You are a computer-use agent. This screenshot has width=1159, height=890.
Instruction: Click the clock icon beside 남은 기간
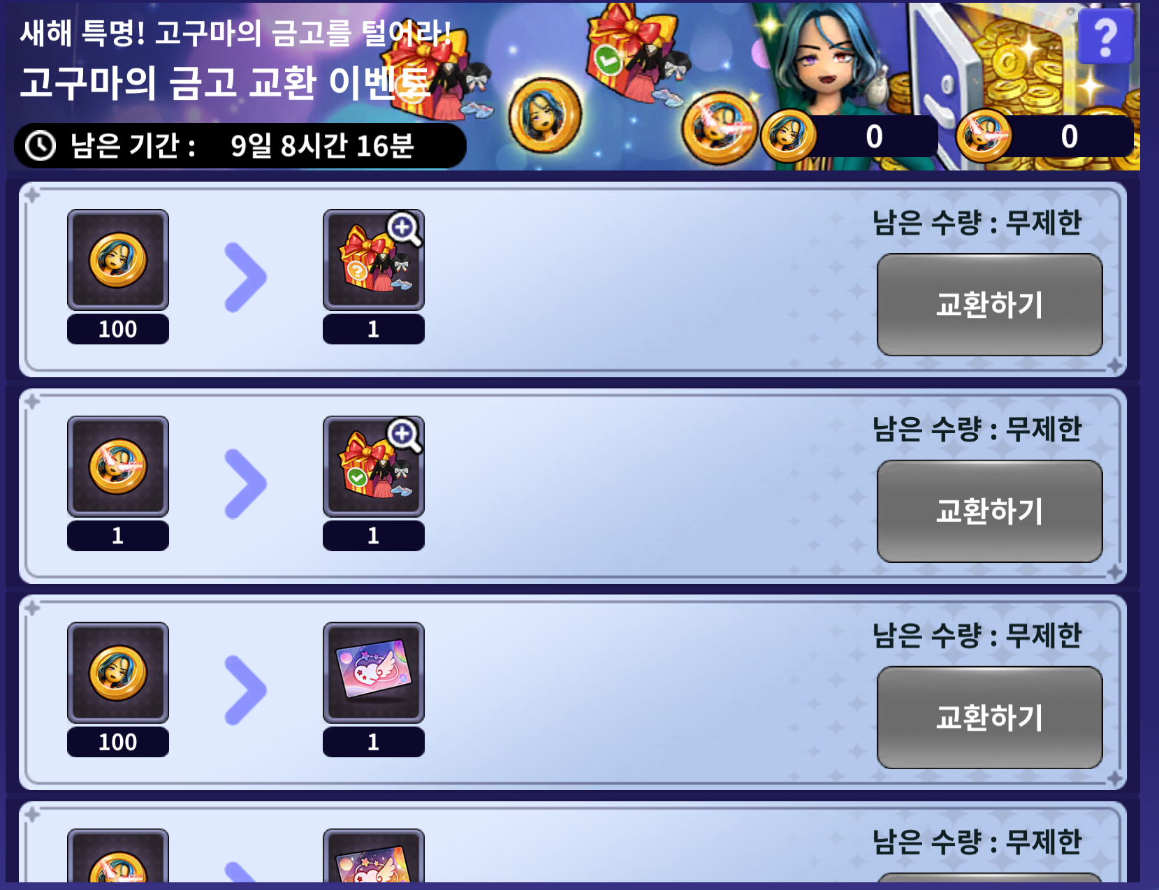41,146
